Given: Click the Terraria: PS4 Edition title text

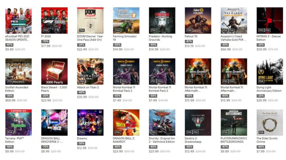Looking at the screenshot, I should click(x=14, y=140).
